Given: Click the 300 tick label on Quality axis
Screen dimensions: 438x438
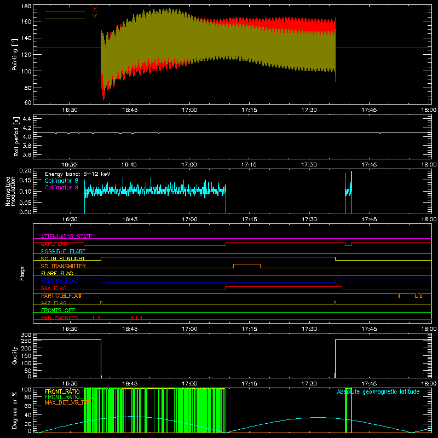Looking at the screenshot, I should (26, 335).
